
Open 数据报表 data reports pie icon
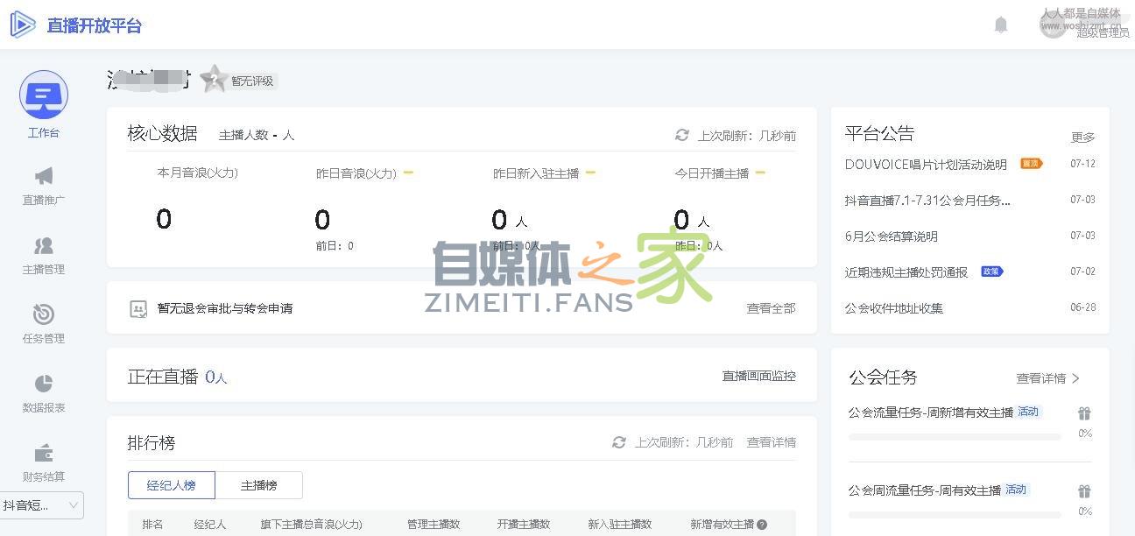[43, 384]
